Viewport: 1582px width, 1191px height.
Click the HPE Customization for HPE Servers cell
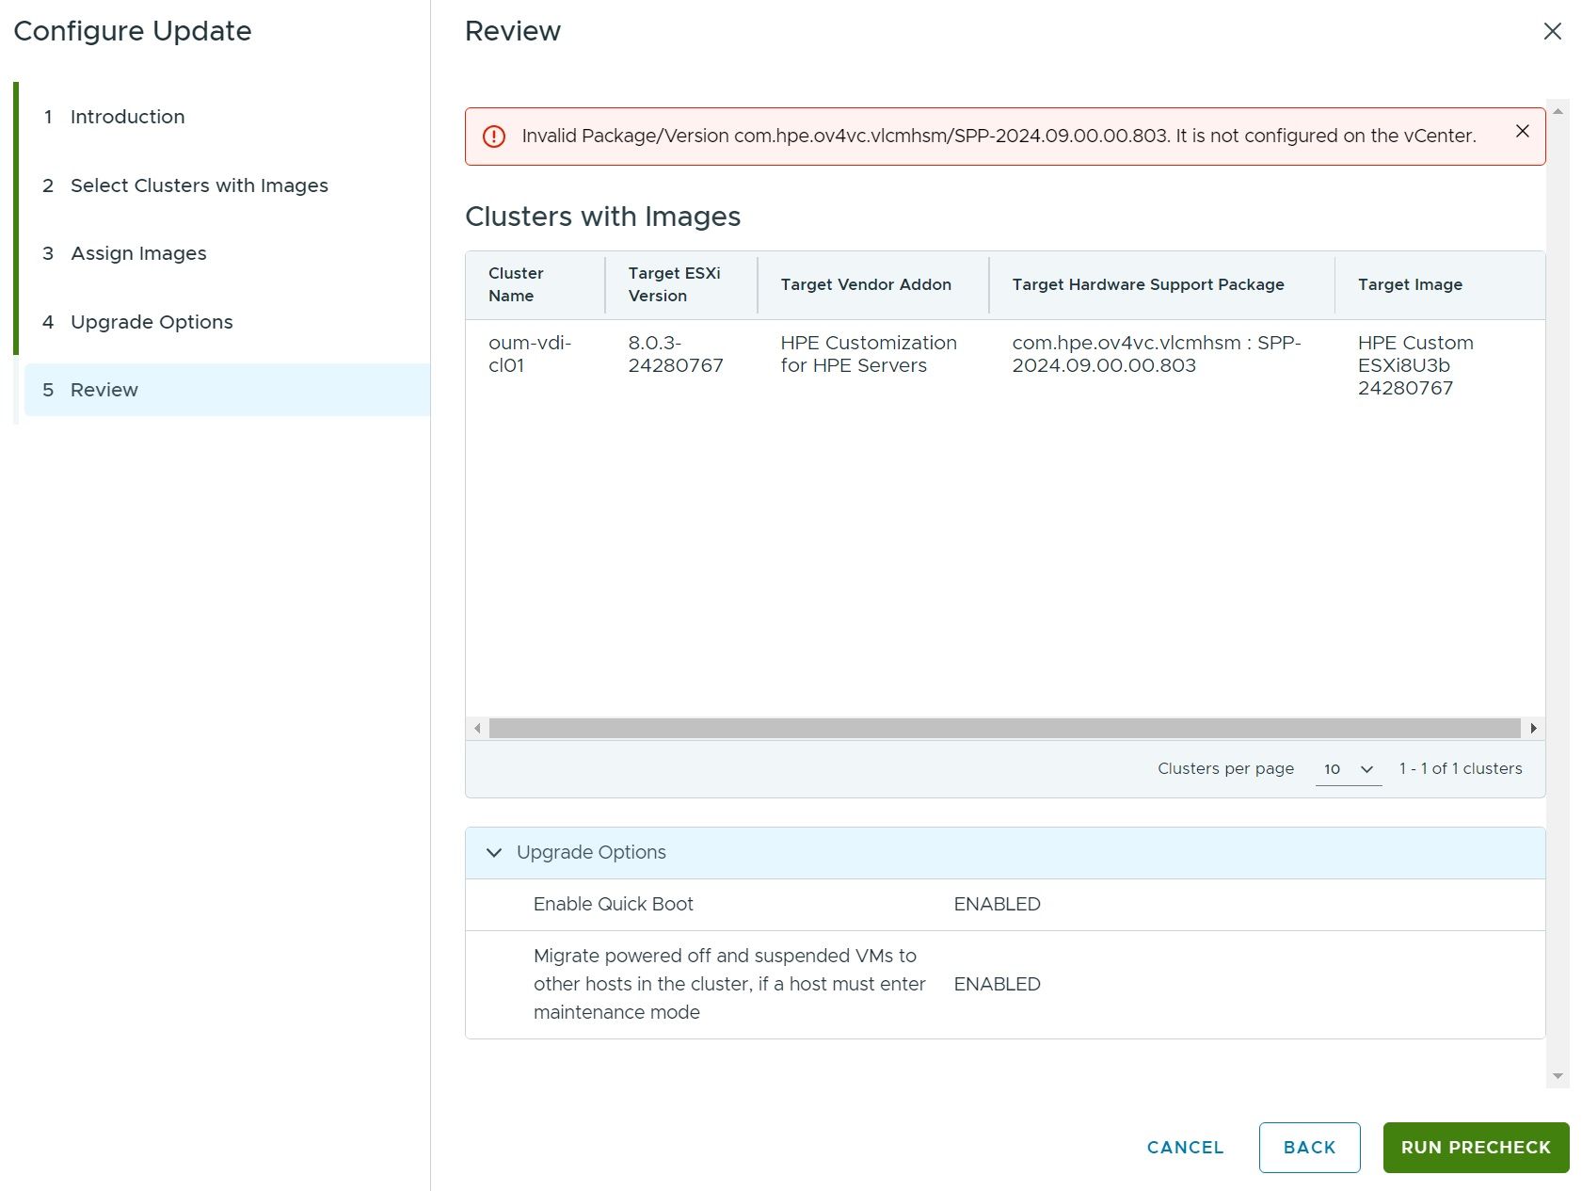pyautogui.click(x=869, y=354)
